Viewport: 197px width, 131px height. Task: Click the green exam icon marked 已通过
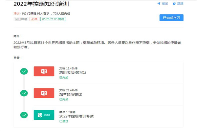44,115
